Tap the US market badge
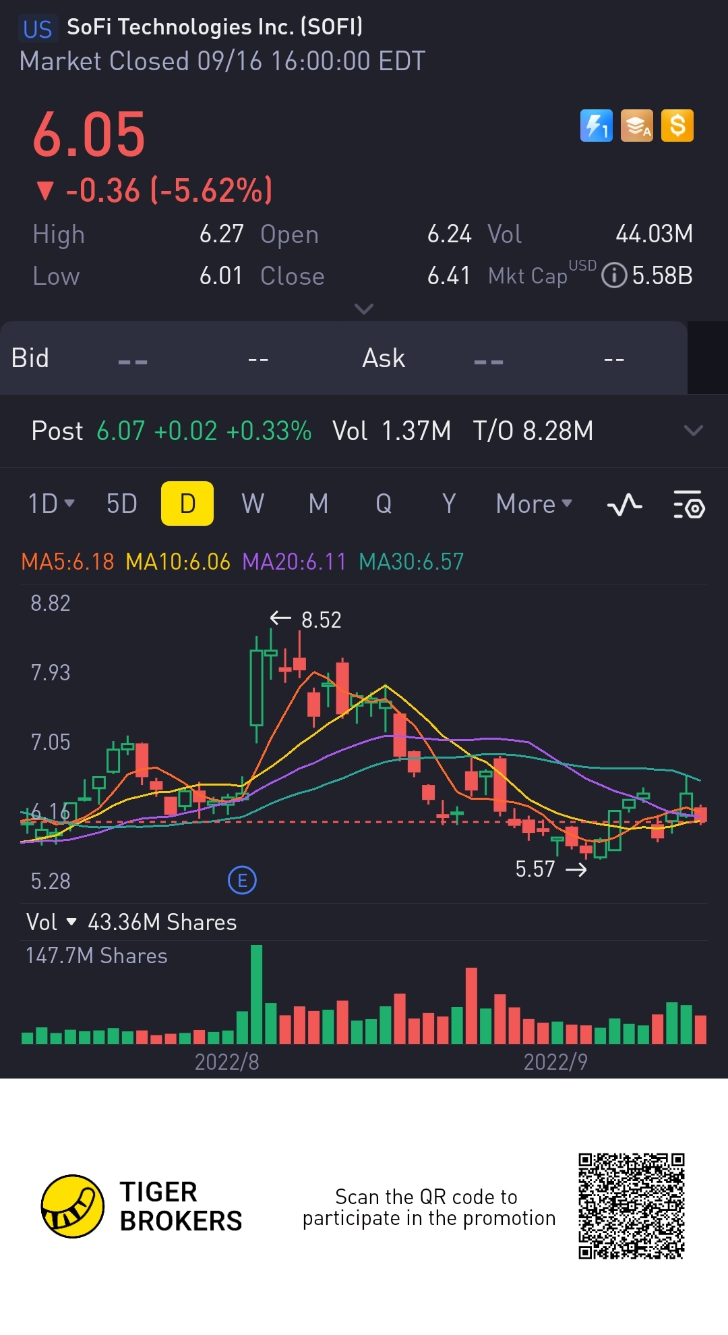728x1335 pixels. 37,29
